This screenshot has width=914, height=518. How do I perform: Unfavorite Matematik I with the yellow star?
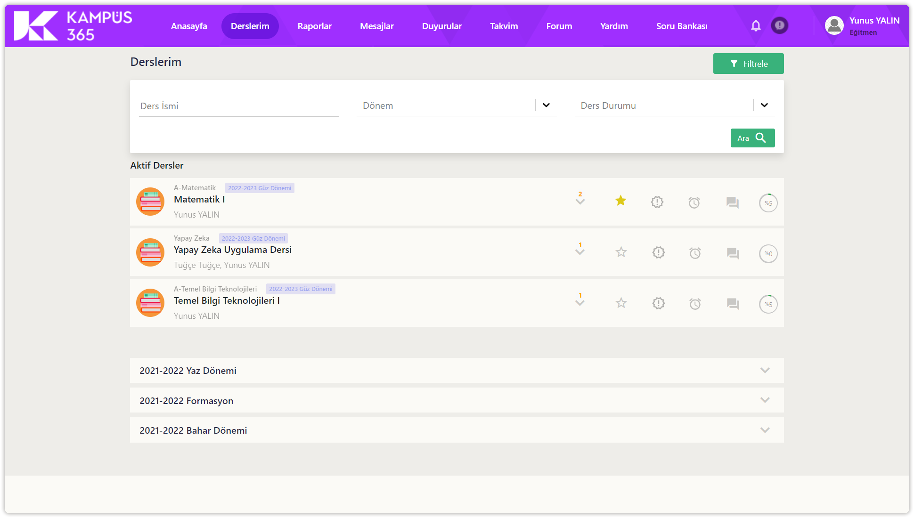620,201
